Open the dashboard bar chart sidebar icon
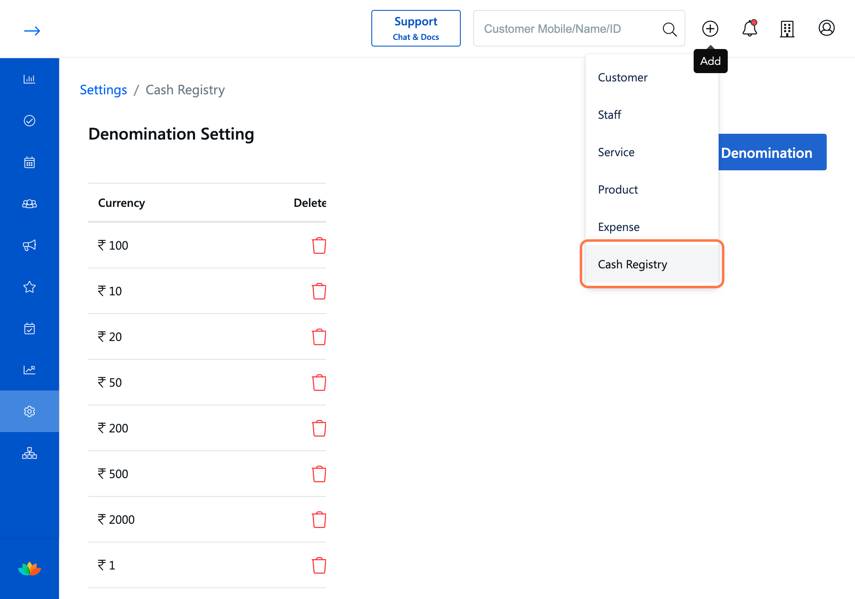Screen dimensions: 855x599 [x=30, y=79]
